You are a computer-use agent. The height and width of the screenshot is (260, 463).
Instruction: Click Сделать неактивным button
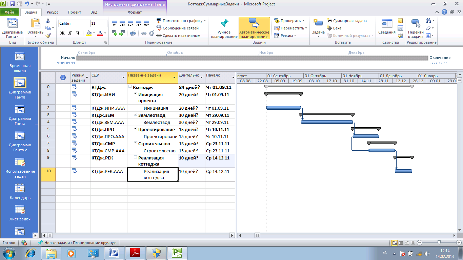click(178, 36)
